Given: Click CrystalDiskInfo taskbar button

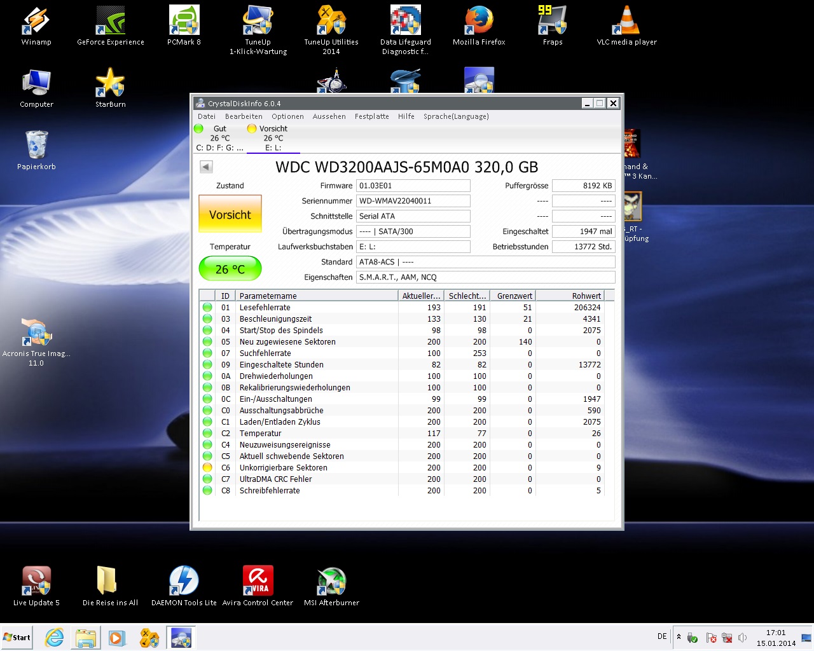Looking at the screenshot, I should (181, 638).
